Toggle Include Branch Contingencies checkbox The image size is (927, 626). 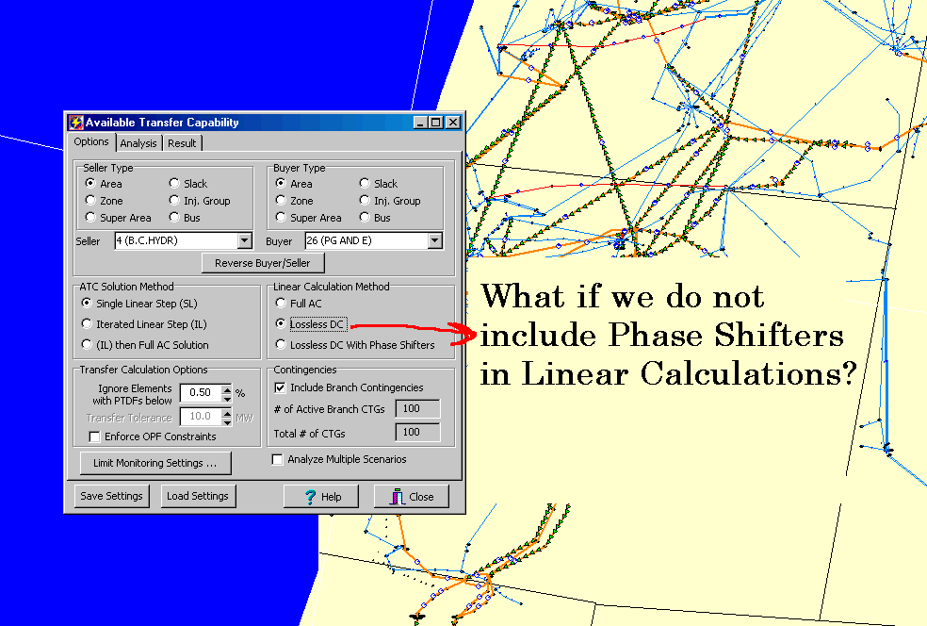280,387
